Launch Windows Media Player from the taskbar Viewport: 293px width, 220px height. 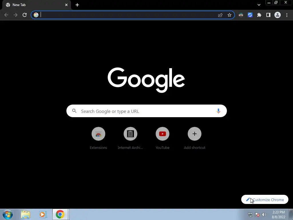click(x=43, y=214)
